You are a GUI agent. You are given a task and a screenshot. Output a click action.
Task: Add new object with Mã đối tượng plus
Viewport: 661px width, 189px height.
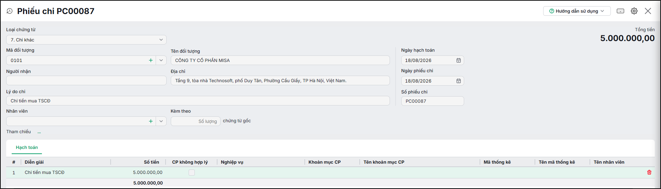click(x=151, y=60)
